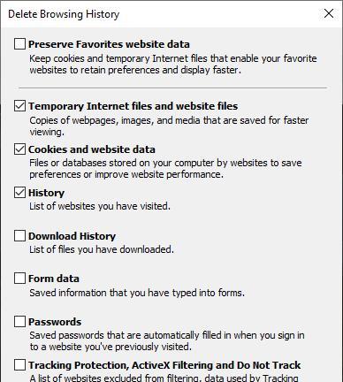
Task: Click the 'Temporary Internet files and website files' label
Action: click(x=133, y=106)
